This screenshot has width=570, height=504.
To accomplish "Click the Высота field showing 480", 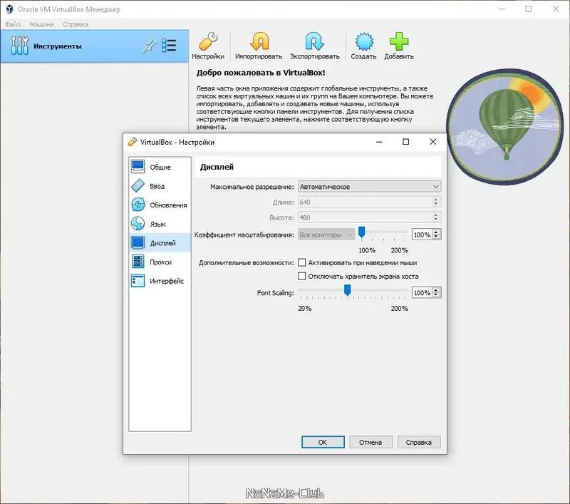I will click(x=365, y=217).
